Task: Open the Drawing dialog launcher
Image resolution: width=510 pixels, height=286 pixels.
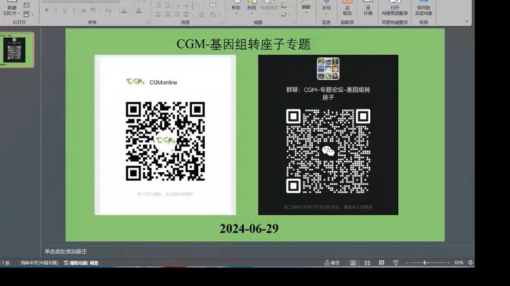Action: [x=293, y=23]
